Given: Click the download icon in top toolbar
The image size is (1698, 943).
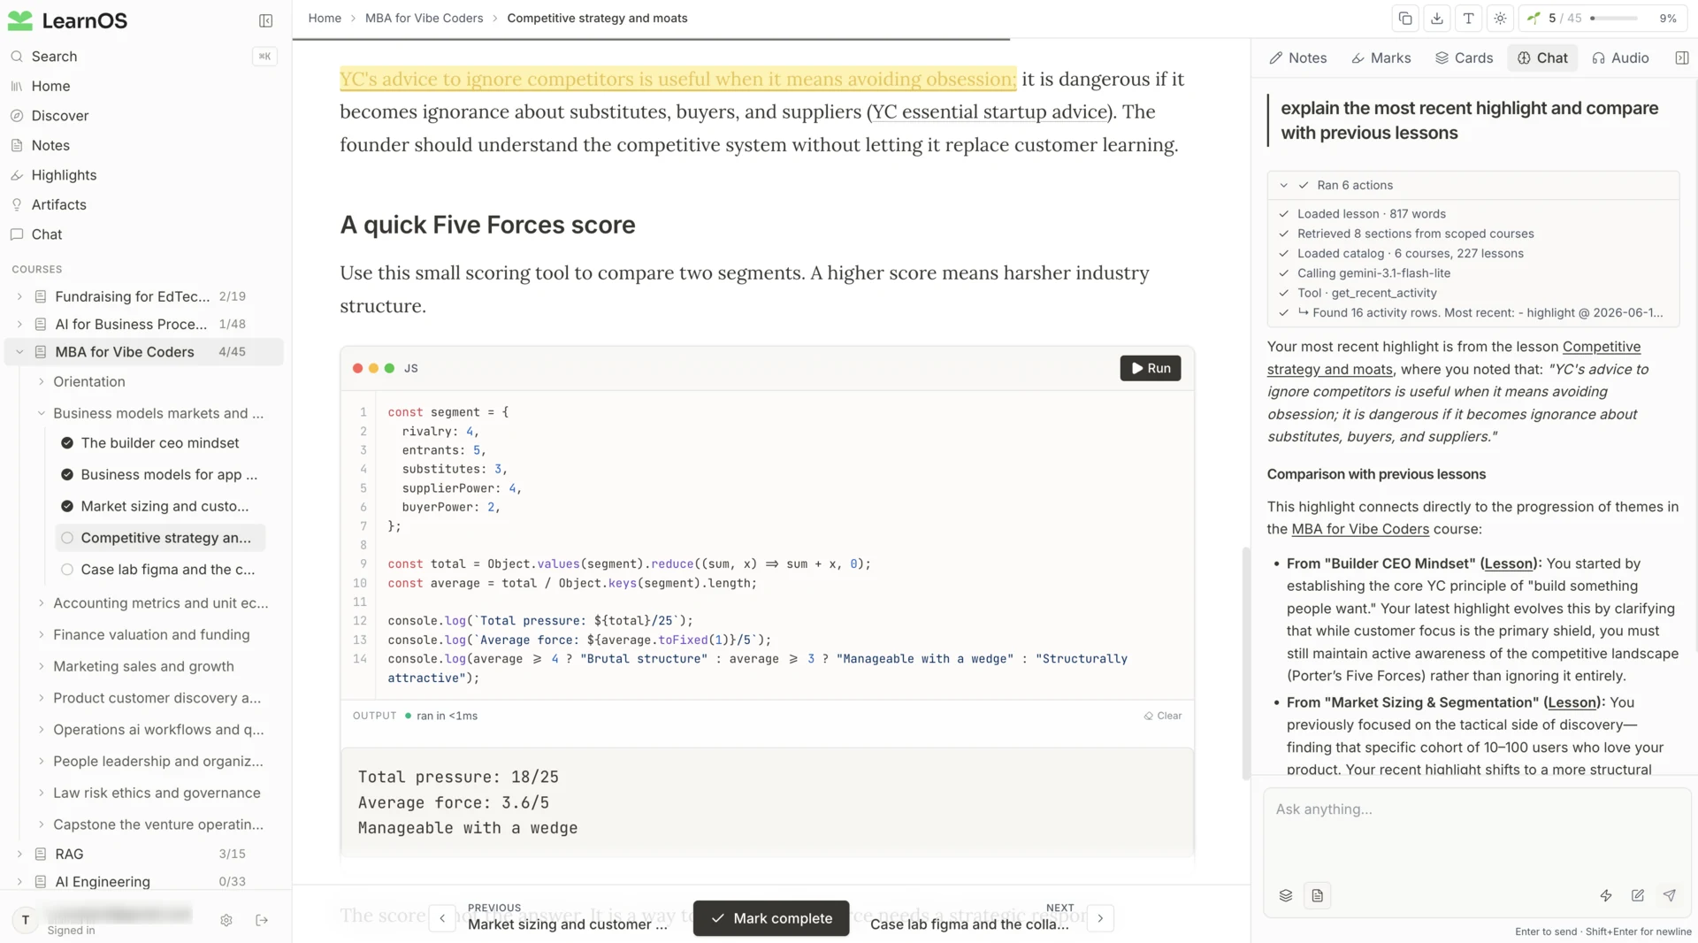Looking at the screenshot, I should [1437, 18].
